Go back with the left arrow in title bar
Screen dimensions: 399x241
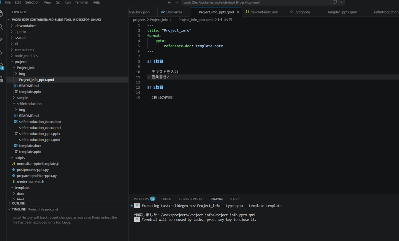click(x=170, y=2)
